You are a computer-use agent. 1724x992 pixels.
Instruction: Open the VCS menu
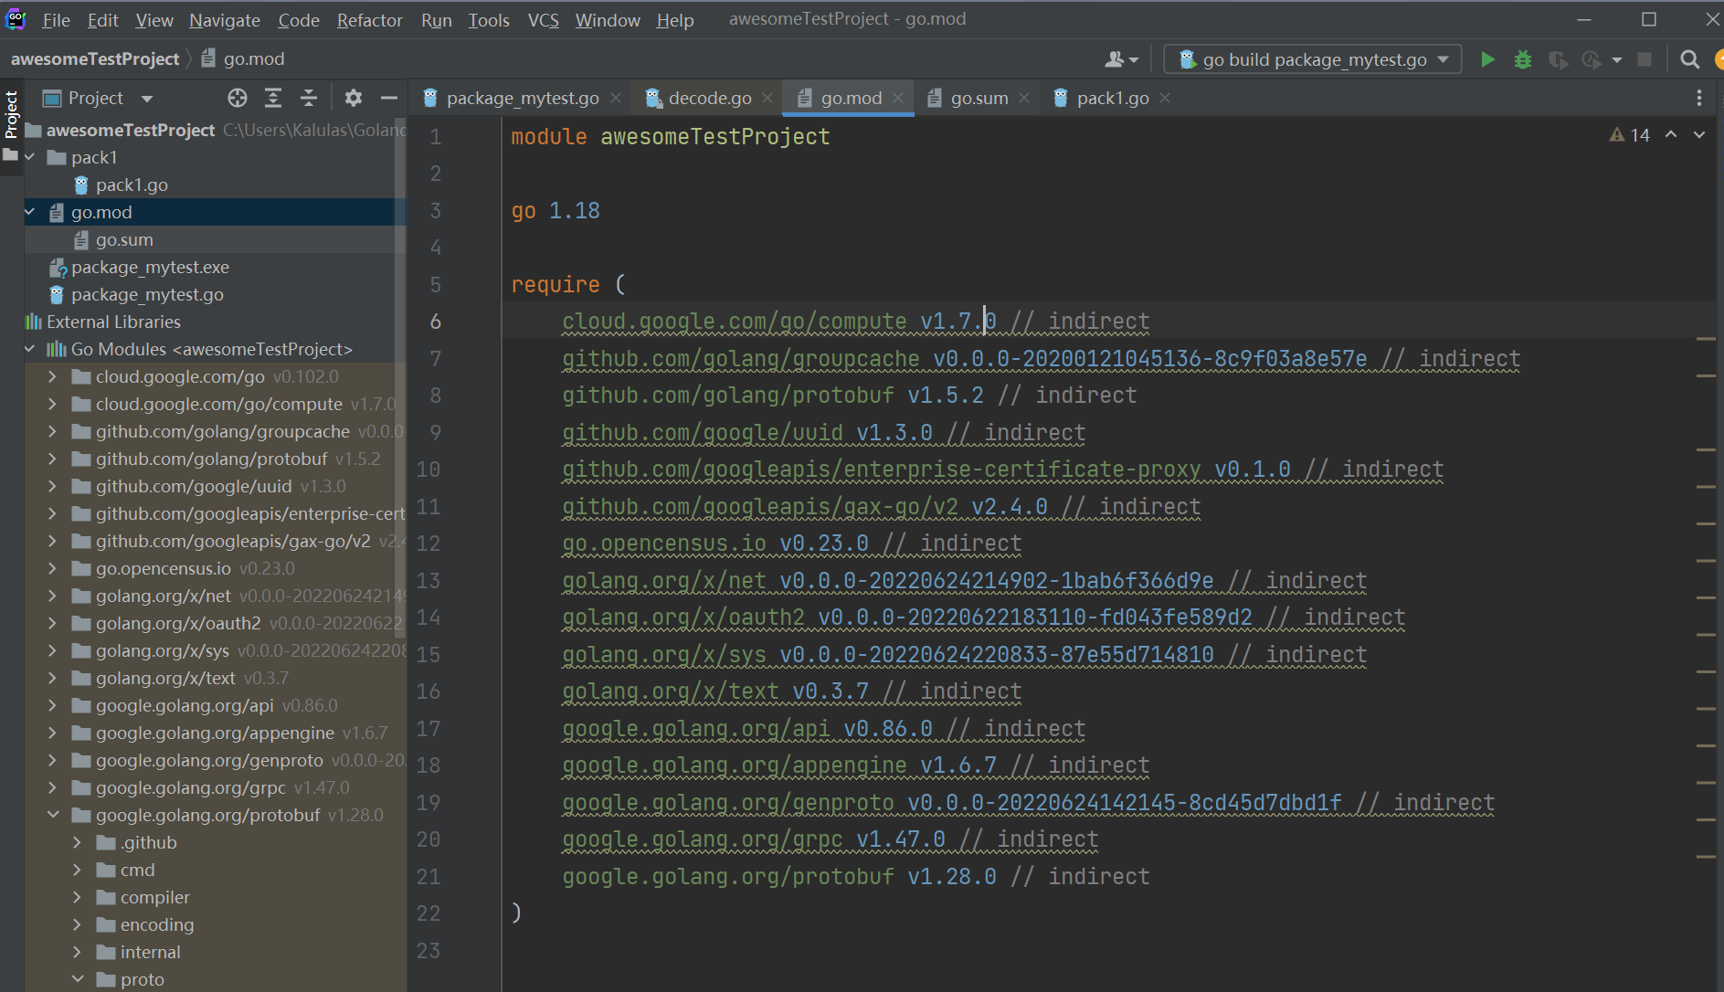point(543,20)
